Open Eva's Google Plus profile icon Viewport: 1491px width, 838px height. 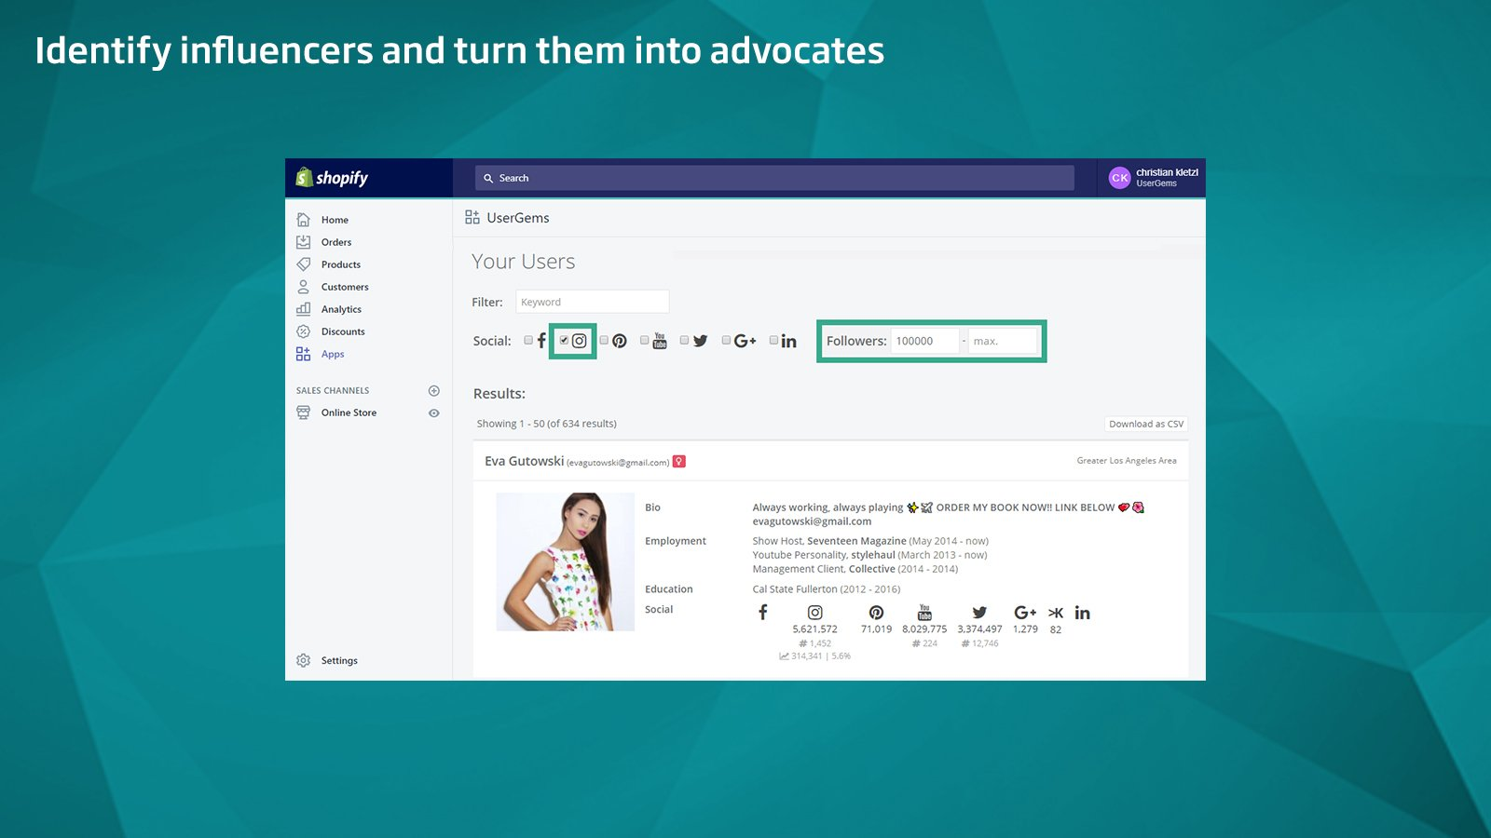point(1025,612)
